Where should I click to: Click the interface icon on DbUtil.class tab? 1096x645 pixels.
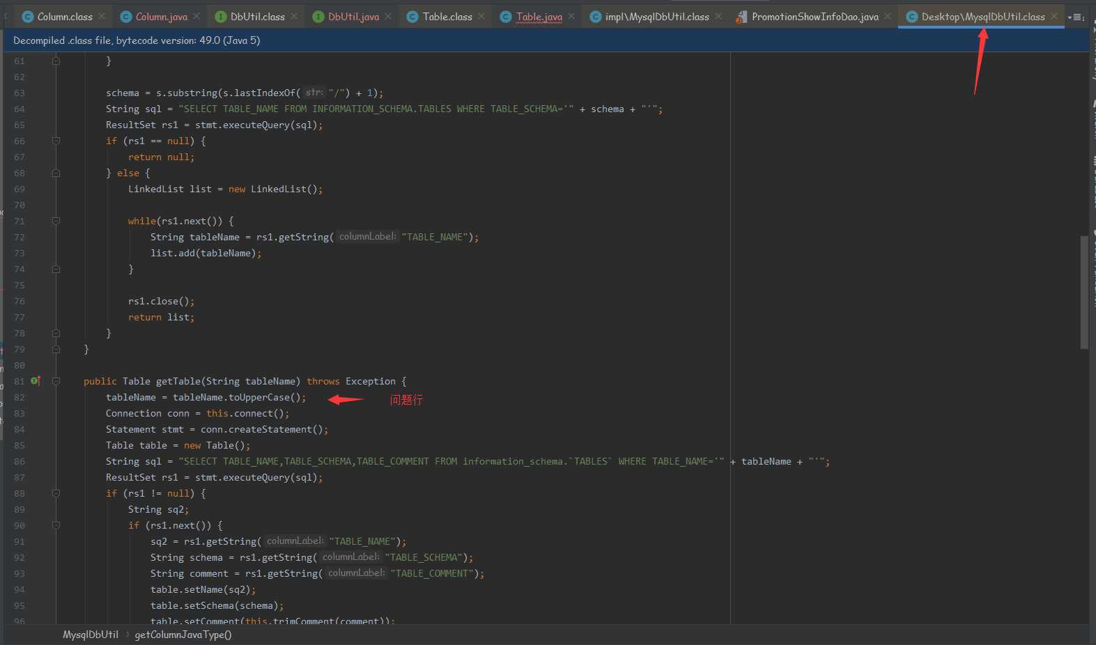point(220,17)
